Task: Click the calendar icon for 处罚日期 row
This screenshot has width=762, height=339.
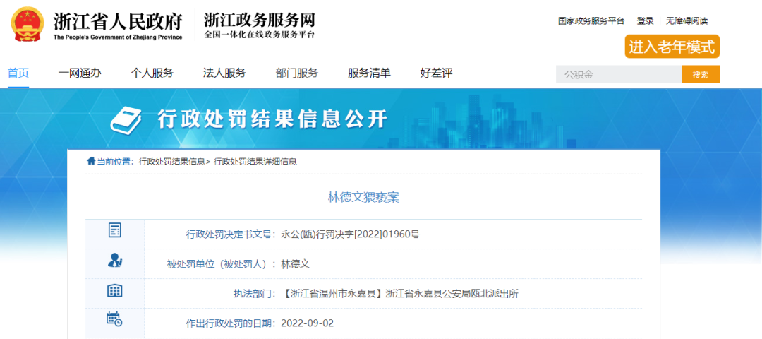Action: [115, 319]
